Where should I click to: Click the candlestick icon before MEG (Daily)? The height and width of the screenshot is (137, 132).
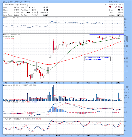(x=4, y=34)
